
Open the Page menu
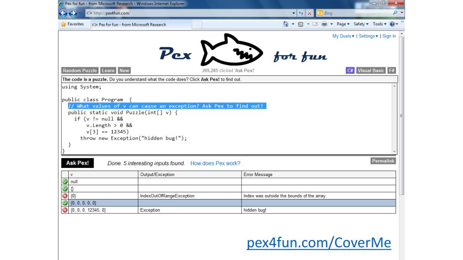tap(343, 24)
